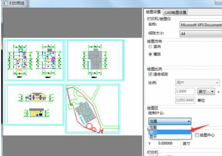This screenshot has height=156, width=222.
Task: Click the site plan sheet in preview
Action: pyautogui.click(x=92, y=109)
